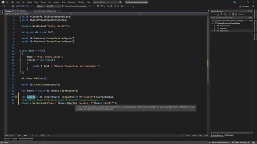The image size is (257, 144).
Task: Open the Output tab
Action: [14, 139]
